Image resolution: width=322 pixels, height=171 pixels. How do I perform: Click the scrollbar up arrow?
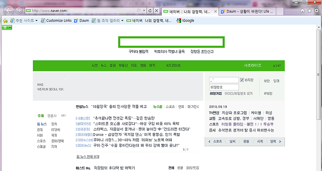[x=318, y=27]
